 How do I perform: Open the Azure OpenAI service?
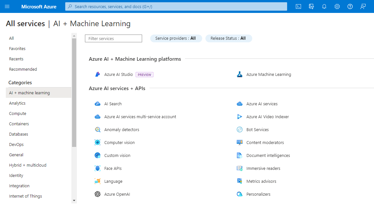117,194
